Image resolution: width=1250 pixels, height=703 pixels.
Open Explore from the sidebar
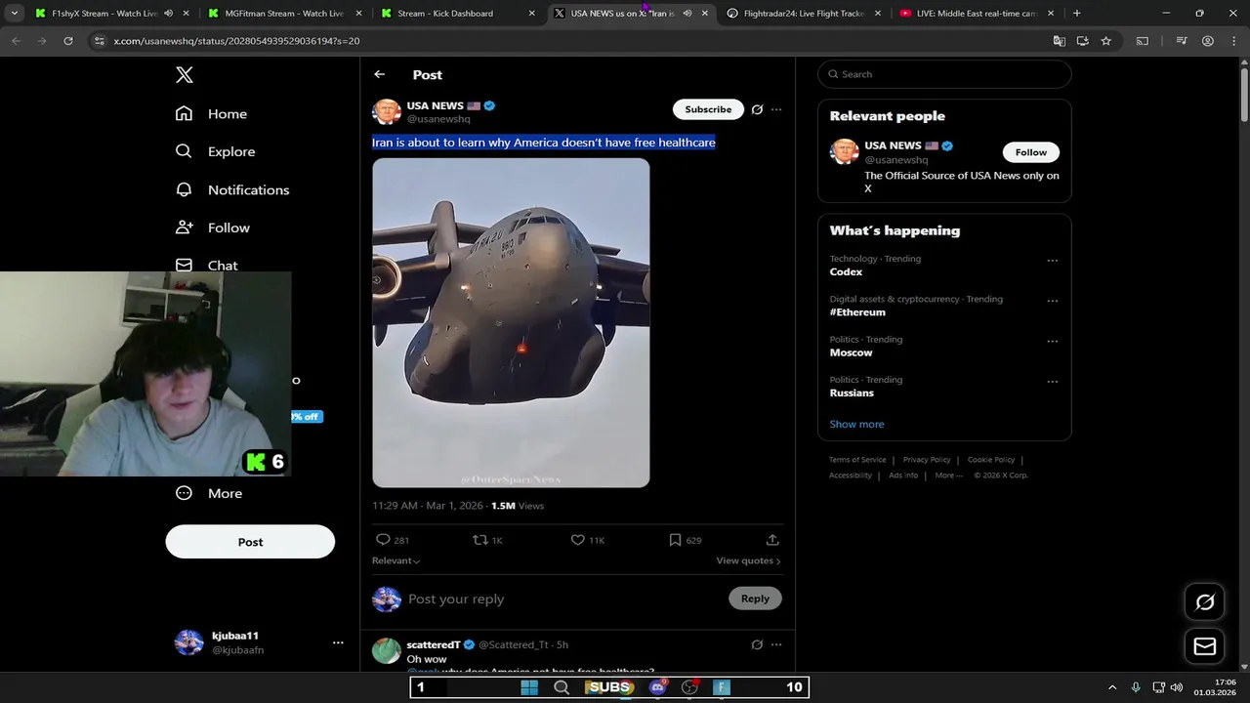pyautogui.click(x=215, y=151)
